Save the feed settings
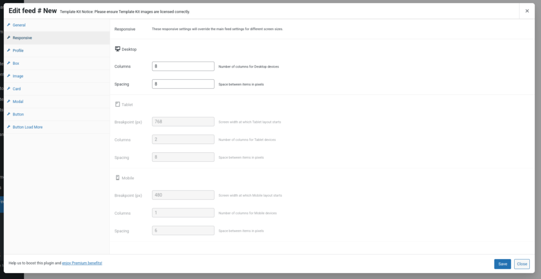 pyautogui.click(x=502, y=264)
